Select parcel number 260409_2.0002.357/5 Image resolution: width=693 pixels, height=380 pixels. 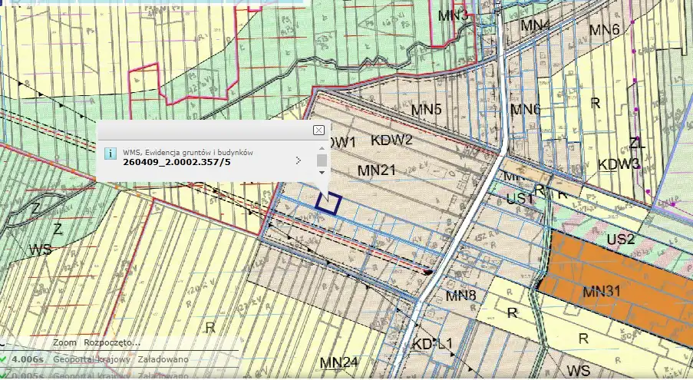coord(177,163)
